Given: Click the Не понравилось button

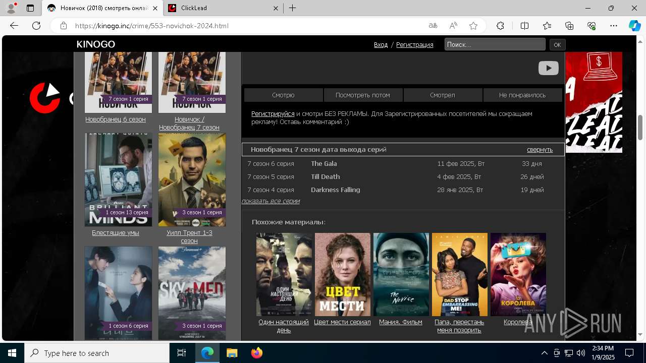Looking at the screenshot, I should click(522, 95).
